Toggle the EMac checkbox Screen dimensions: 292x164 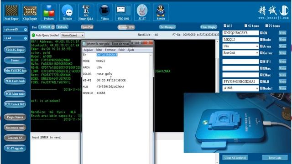[261, 75]
